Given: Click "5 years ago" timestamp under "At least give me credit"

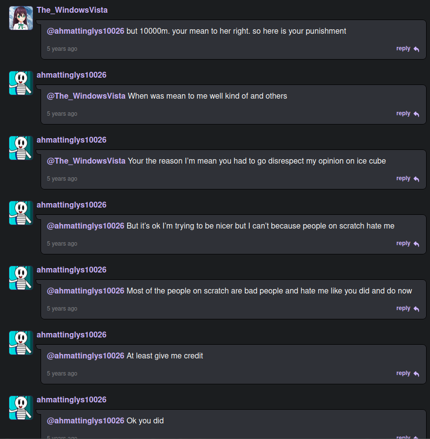Looking at the screenshot, I should [x=62, y=374].
